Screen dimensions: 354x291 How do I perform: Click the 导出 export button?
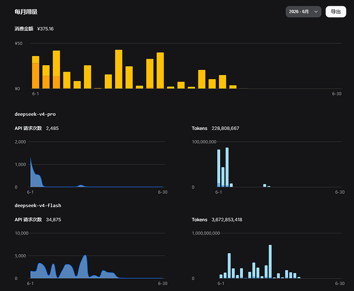tap(336, 12)
